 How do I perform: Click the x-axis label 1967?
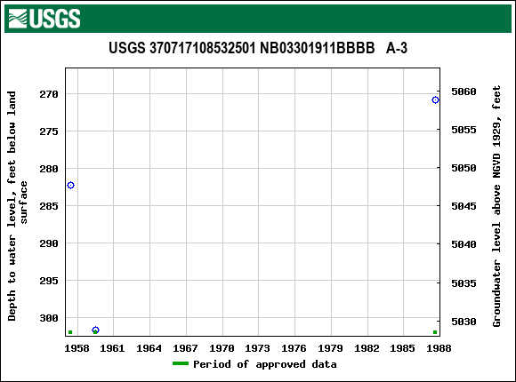(x=185, y=348)
